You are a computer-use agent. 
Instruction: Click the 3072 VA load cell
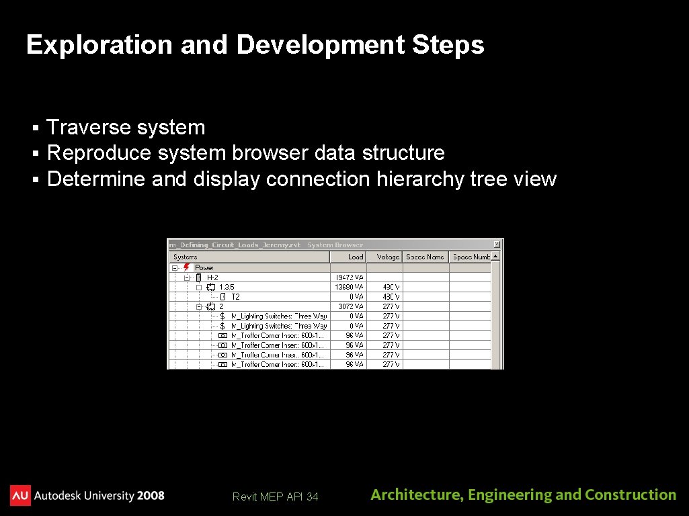coord(348,306)
